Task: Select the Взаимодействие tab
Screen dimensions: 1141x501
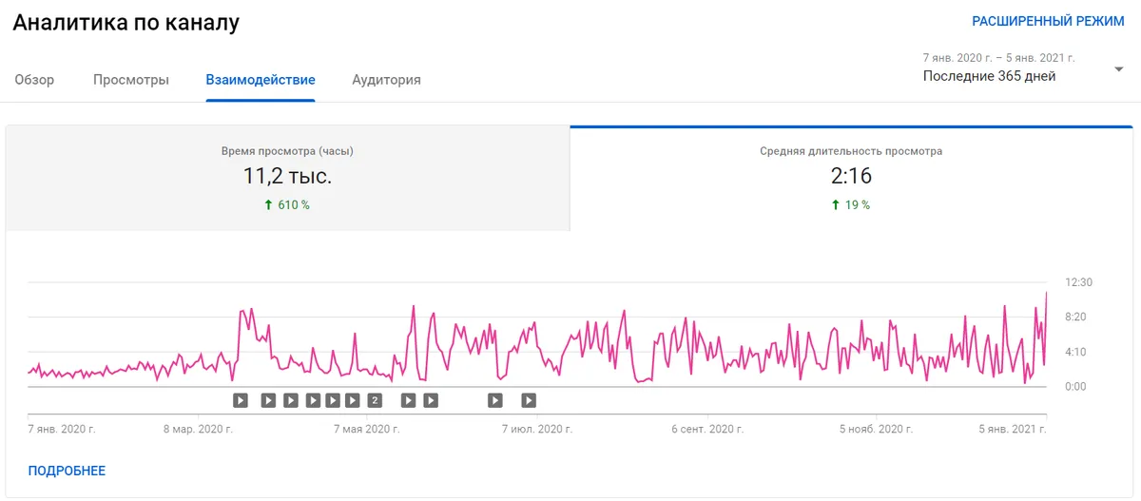Action: tap(261, 80)
